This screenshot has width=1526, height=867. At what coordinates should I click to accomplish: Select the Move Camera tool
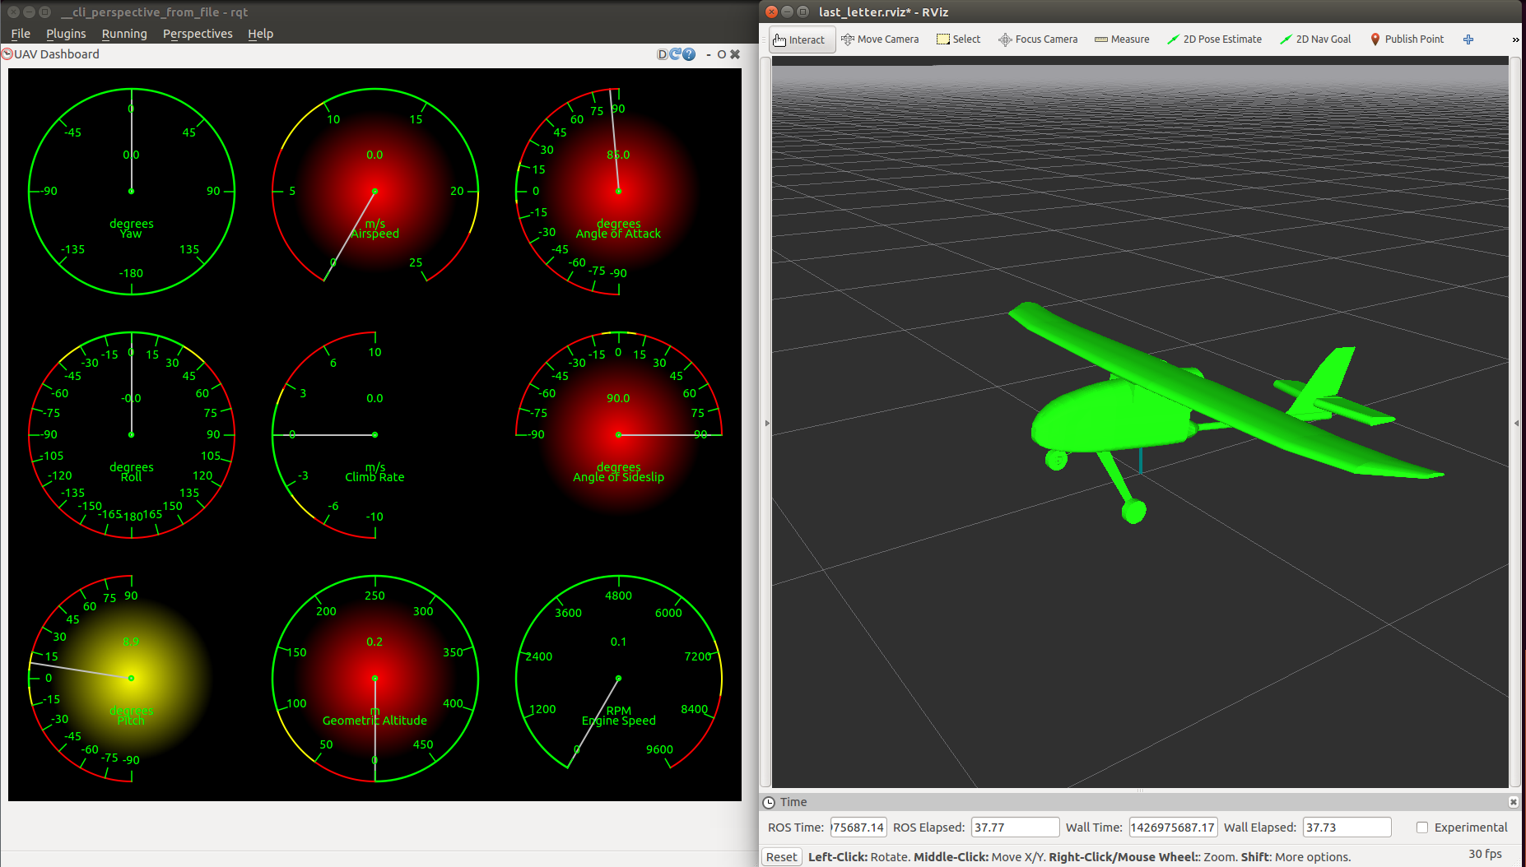click(x=880, y=39)
